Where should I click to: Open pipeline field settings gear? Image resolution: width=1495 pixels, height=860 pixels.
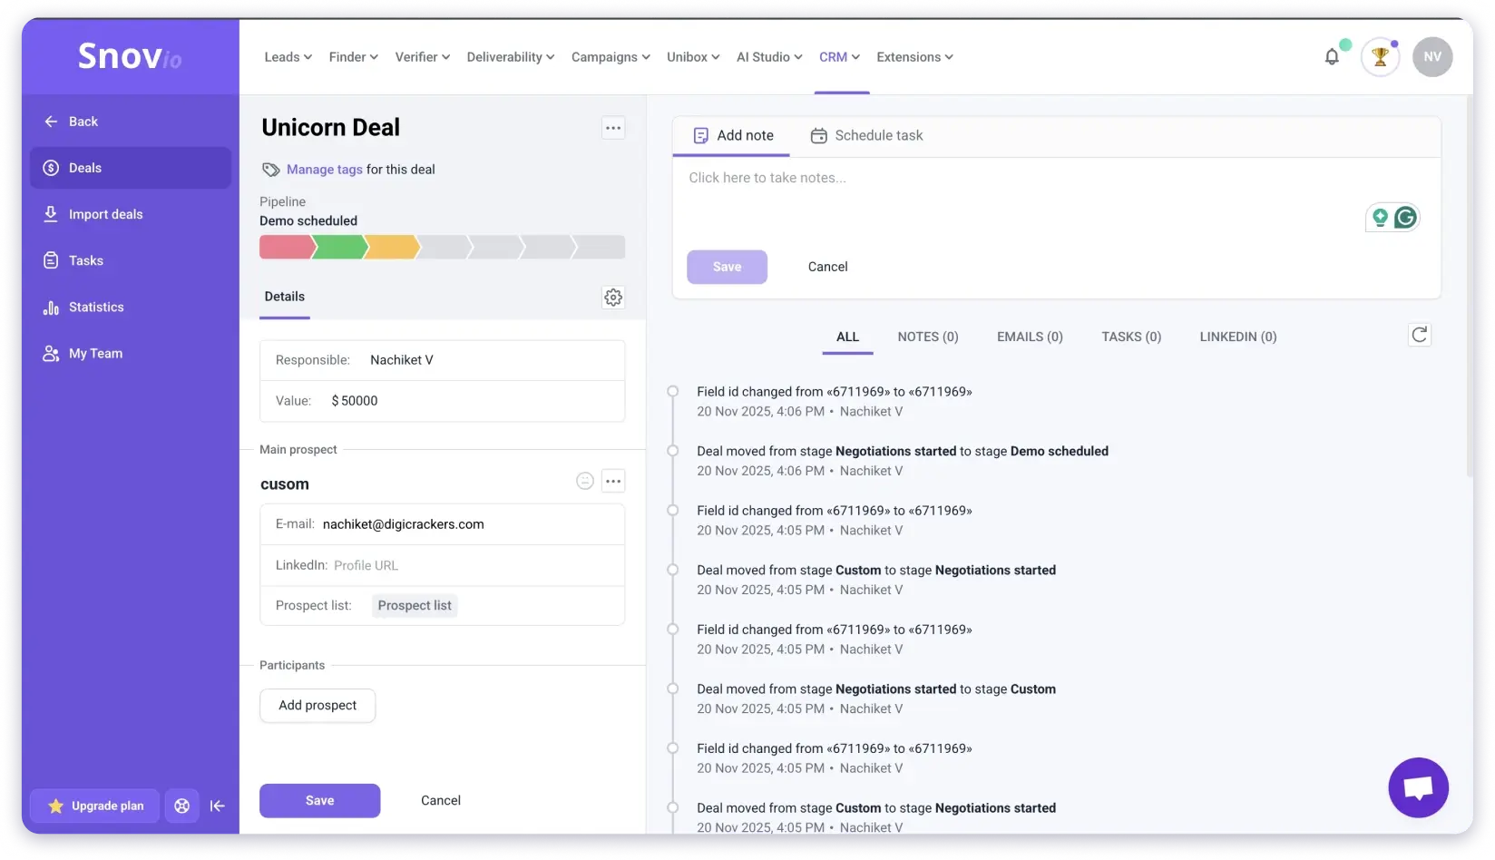[613, 297]
